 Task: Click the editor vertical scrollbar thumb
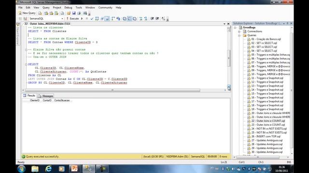(x=229, y=58)
